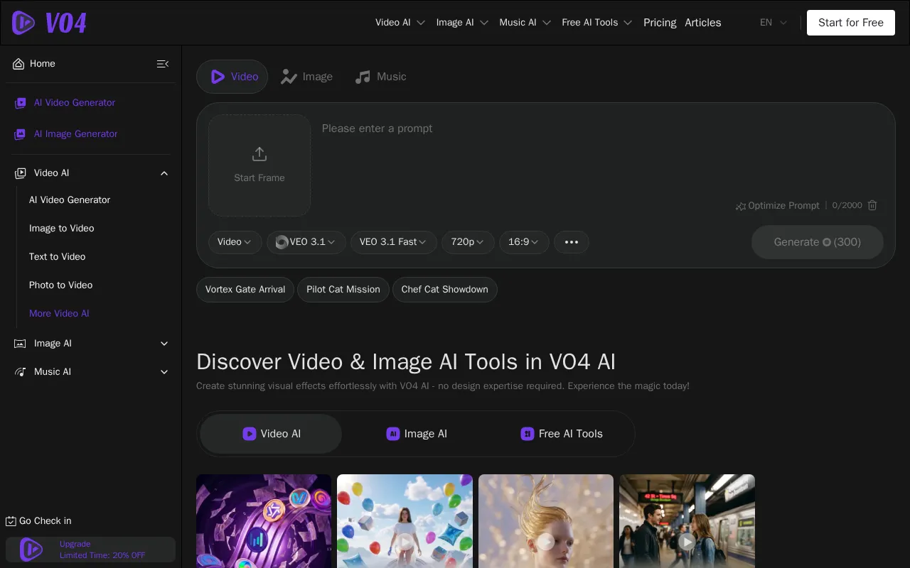Open the Pricing page
Screen dimensions: 910x568
tap(660, 23)
